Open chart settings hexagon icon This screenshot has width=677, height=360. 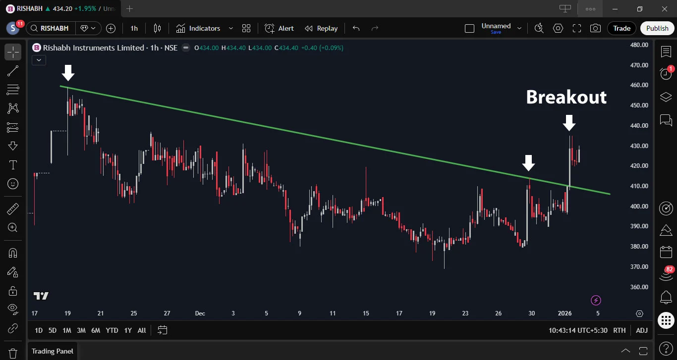click(x=558, y=28)
